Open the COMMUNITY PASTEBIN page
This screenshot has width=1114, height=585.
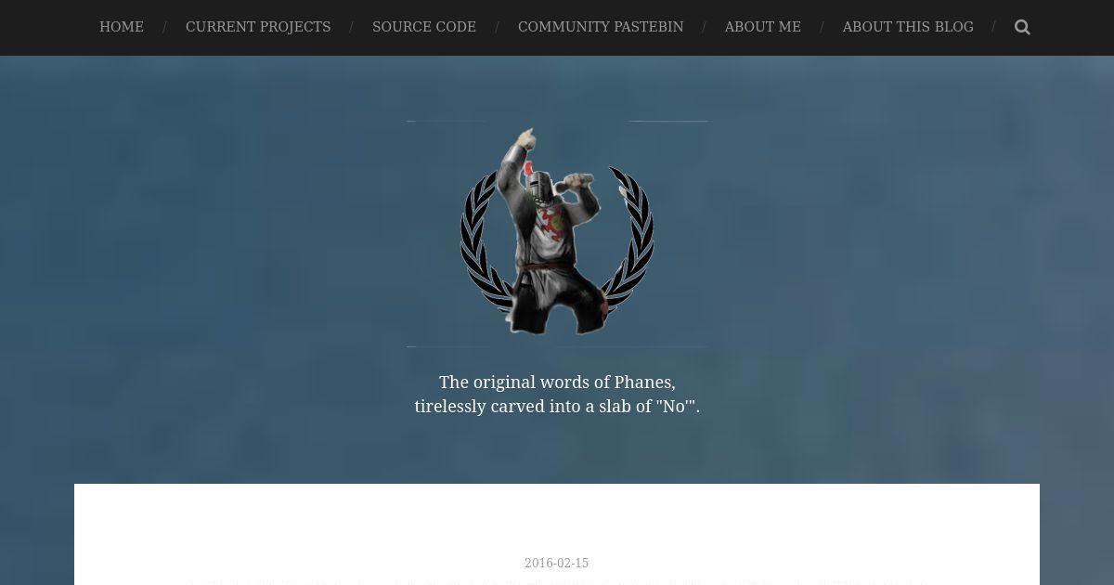click(x=601, y=27)
